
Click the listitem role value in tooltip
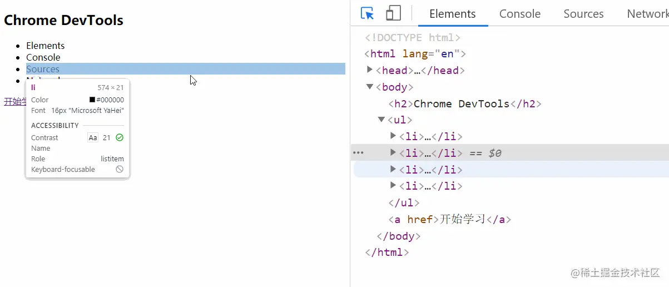(112, 159)
